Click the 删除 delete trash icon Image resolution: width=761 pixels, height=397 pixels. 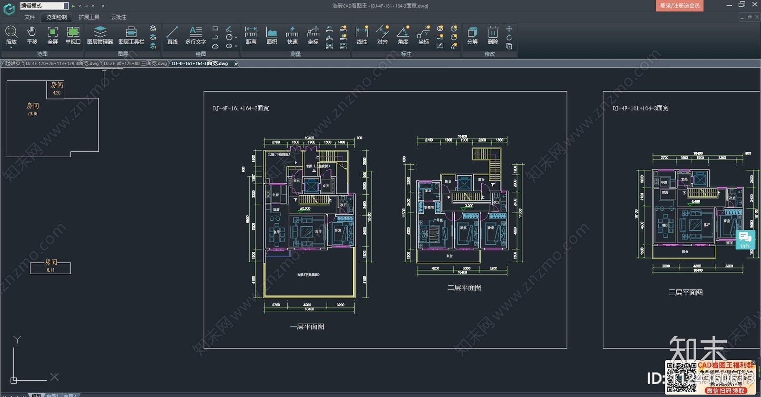(493, 35)
